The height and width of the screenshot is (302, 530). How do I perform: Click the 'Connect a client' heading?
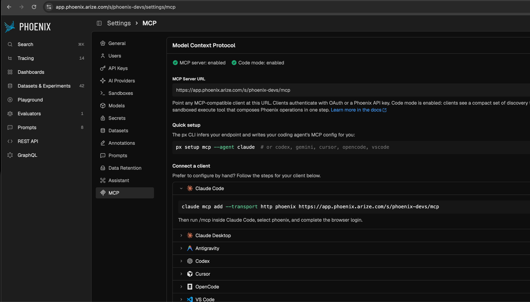(191, 166)
